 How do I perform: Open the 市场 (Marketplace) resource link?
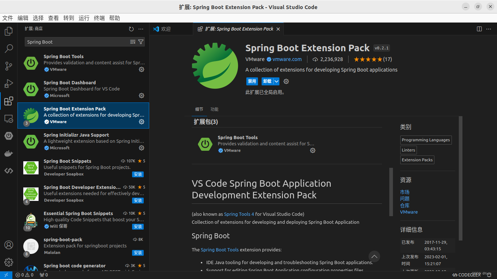(405, 192)
